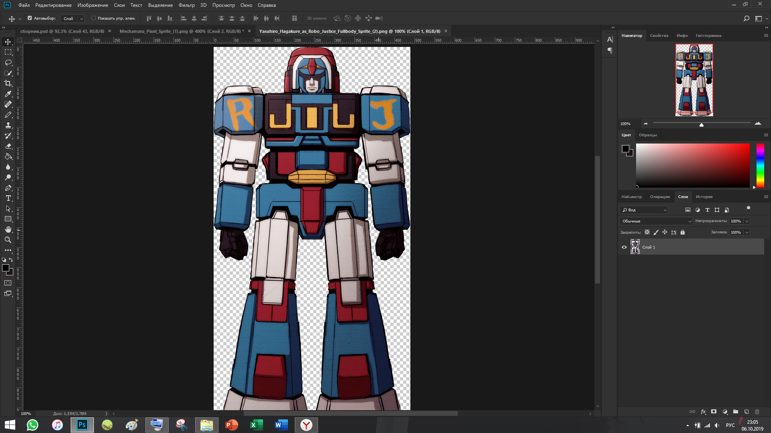Open Yandex browser from the taskbar

tap(306, 425)
